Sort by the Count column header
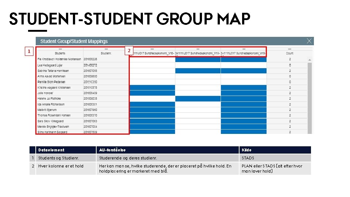The height and width of the screenshot is (197, 350). [289, 53]
